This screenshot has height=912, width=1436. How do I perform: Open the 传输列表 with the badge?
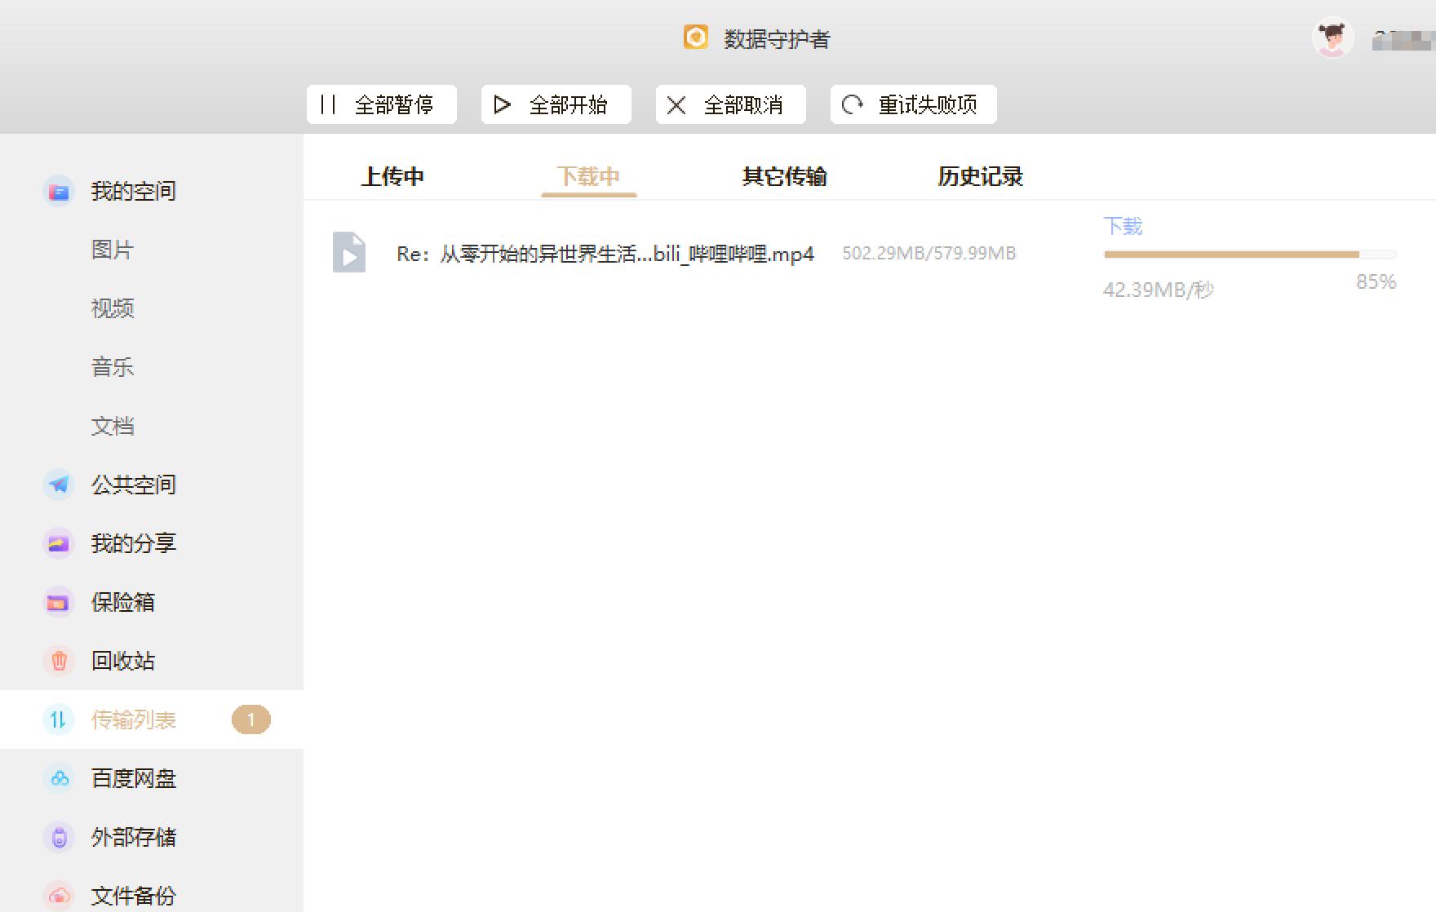click(134, 720)
